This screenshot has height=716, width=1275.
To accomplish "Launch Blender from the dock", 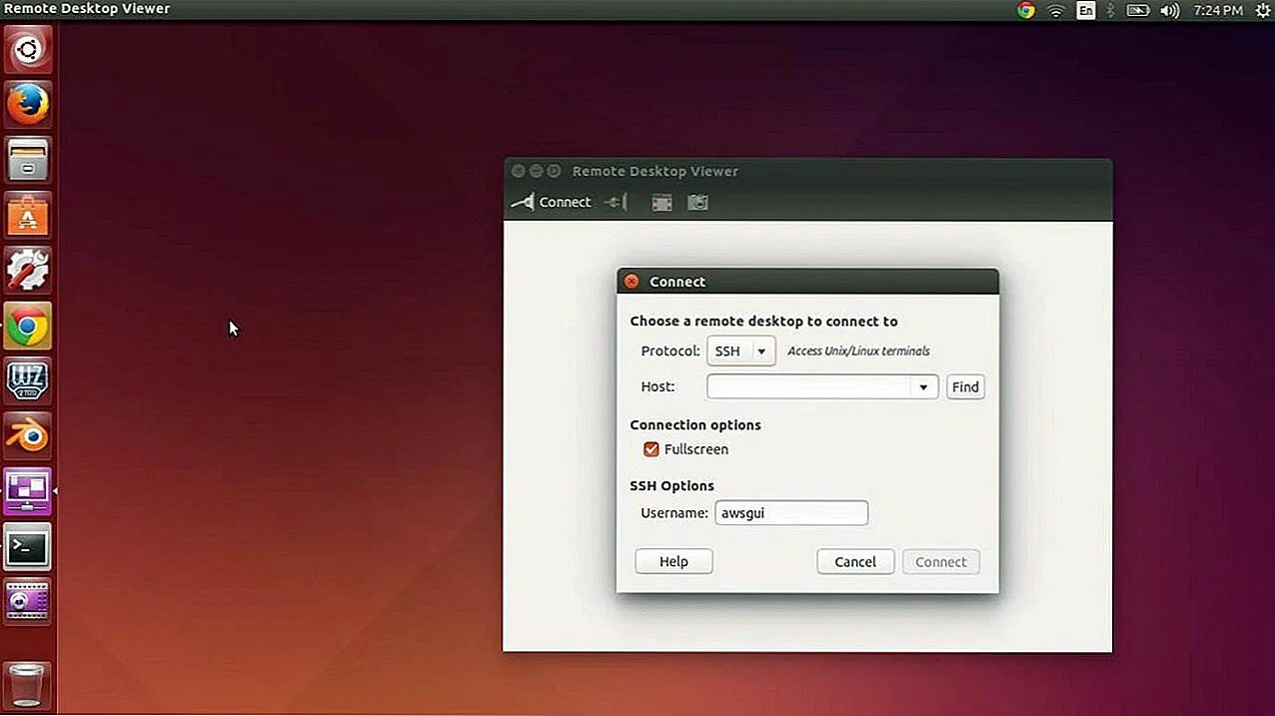I will coord(28,436).
